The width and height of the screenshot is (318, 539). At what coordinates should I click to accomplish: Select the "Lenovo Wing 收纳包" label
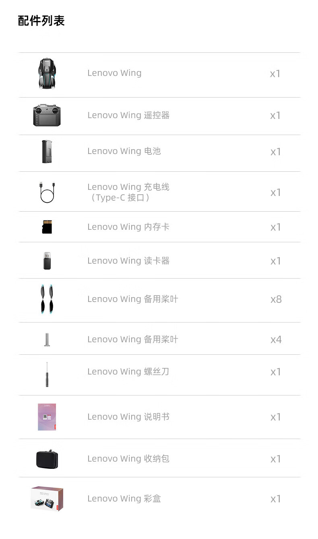(128, 459)
